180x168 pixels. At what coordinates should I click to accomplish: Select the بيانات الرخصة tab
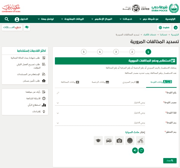100,82
